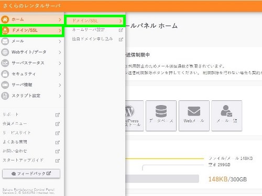This screenshot has width=262, height=196.
Task: Click external-link icon beside サービスサイト
Action: coord(58,133)
